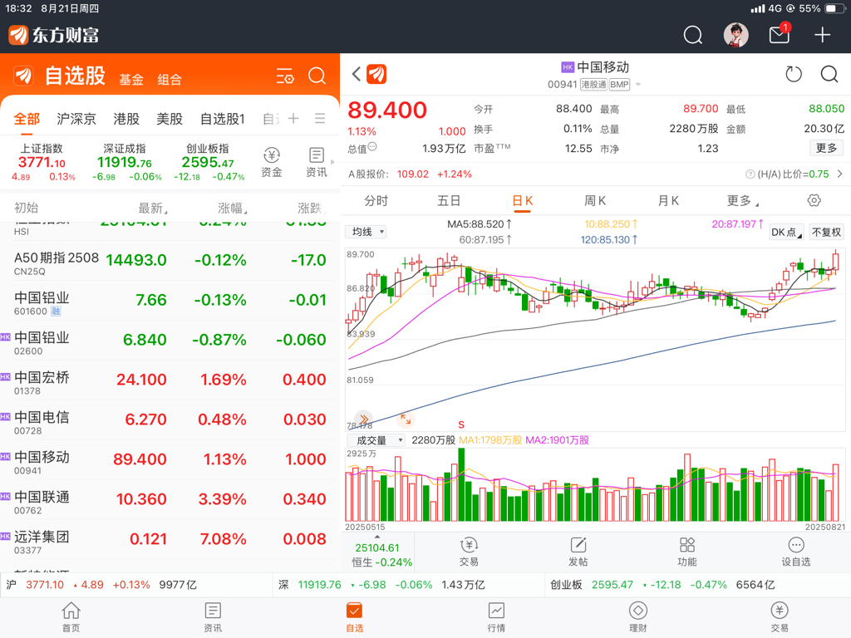This screenshot has width=851, height=638.
Task: Open the 均线 indicator dropdown
Action: pos(366,233)
